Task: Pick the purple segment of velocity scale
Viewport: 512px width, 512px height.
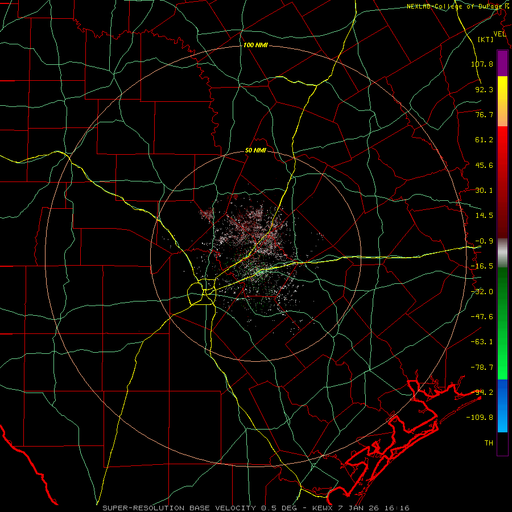Action: pyautogui.click(x=502, y=64)
